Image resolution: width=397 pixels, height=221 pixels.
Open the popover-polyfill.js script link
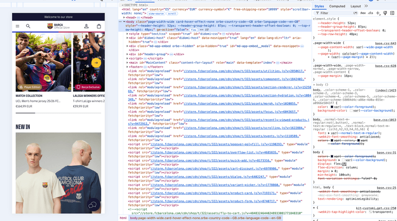point(218,144)
